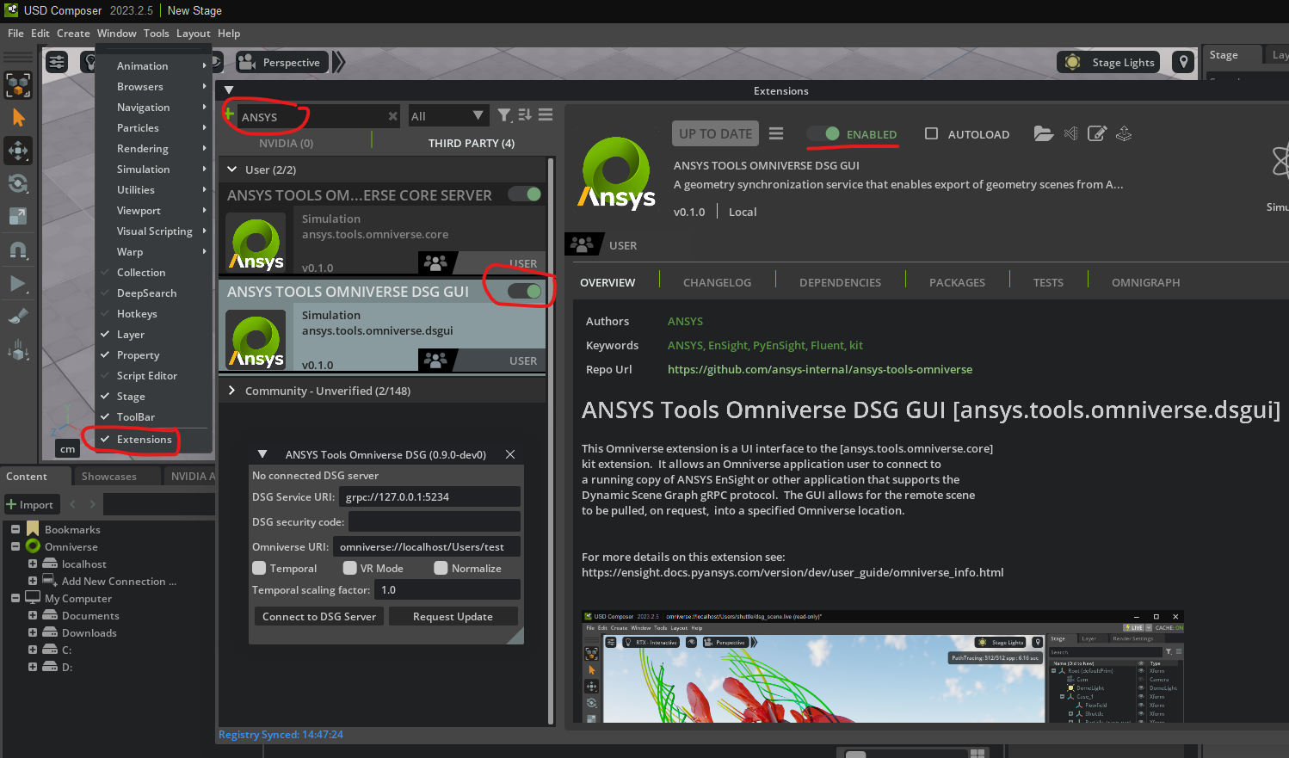Collapse the Extensions panel triangle
The width and height of the screenshot is (1289, 758).
tap(228, 89)
